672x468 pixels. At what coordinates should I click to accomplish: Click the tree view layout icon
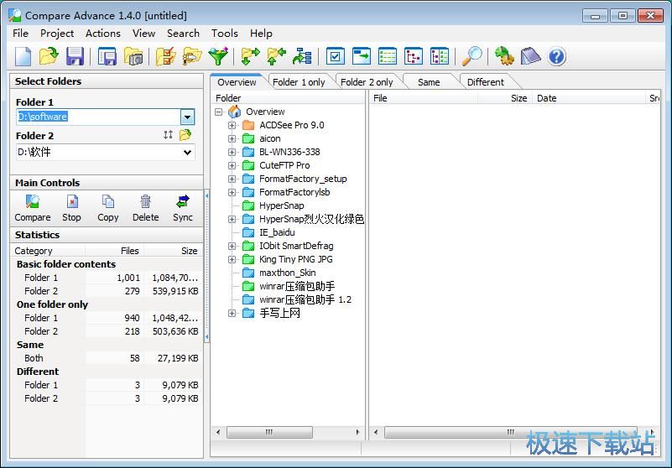[x=414, y=56]
